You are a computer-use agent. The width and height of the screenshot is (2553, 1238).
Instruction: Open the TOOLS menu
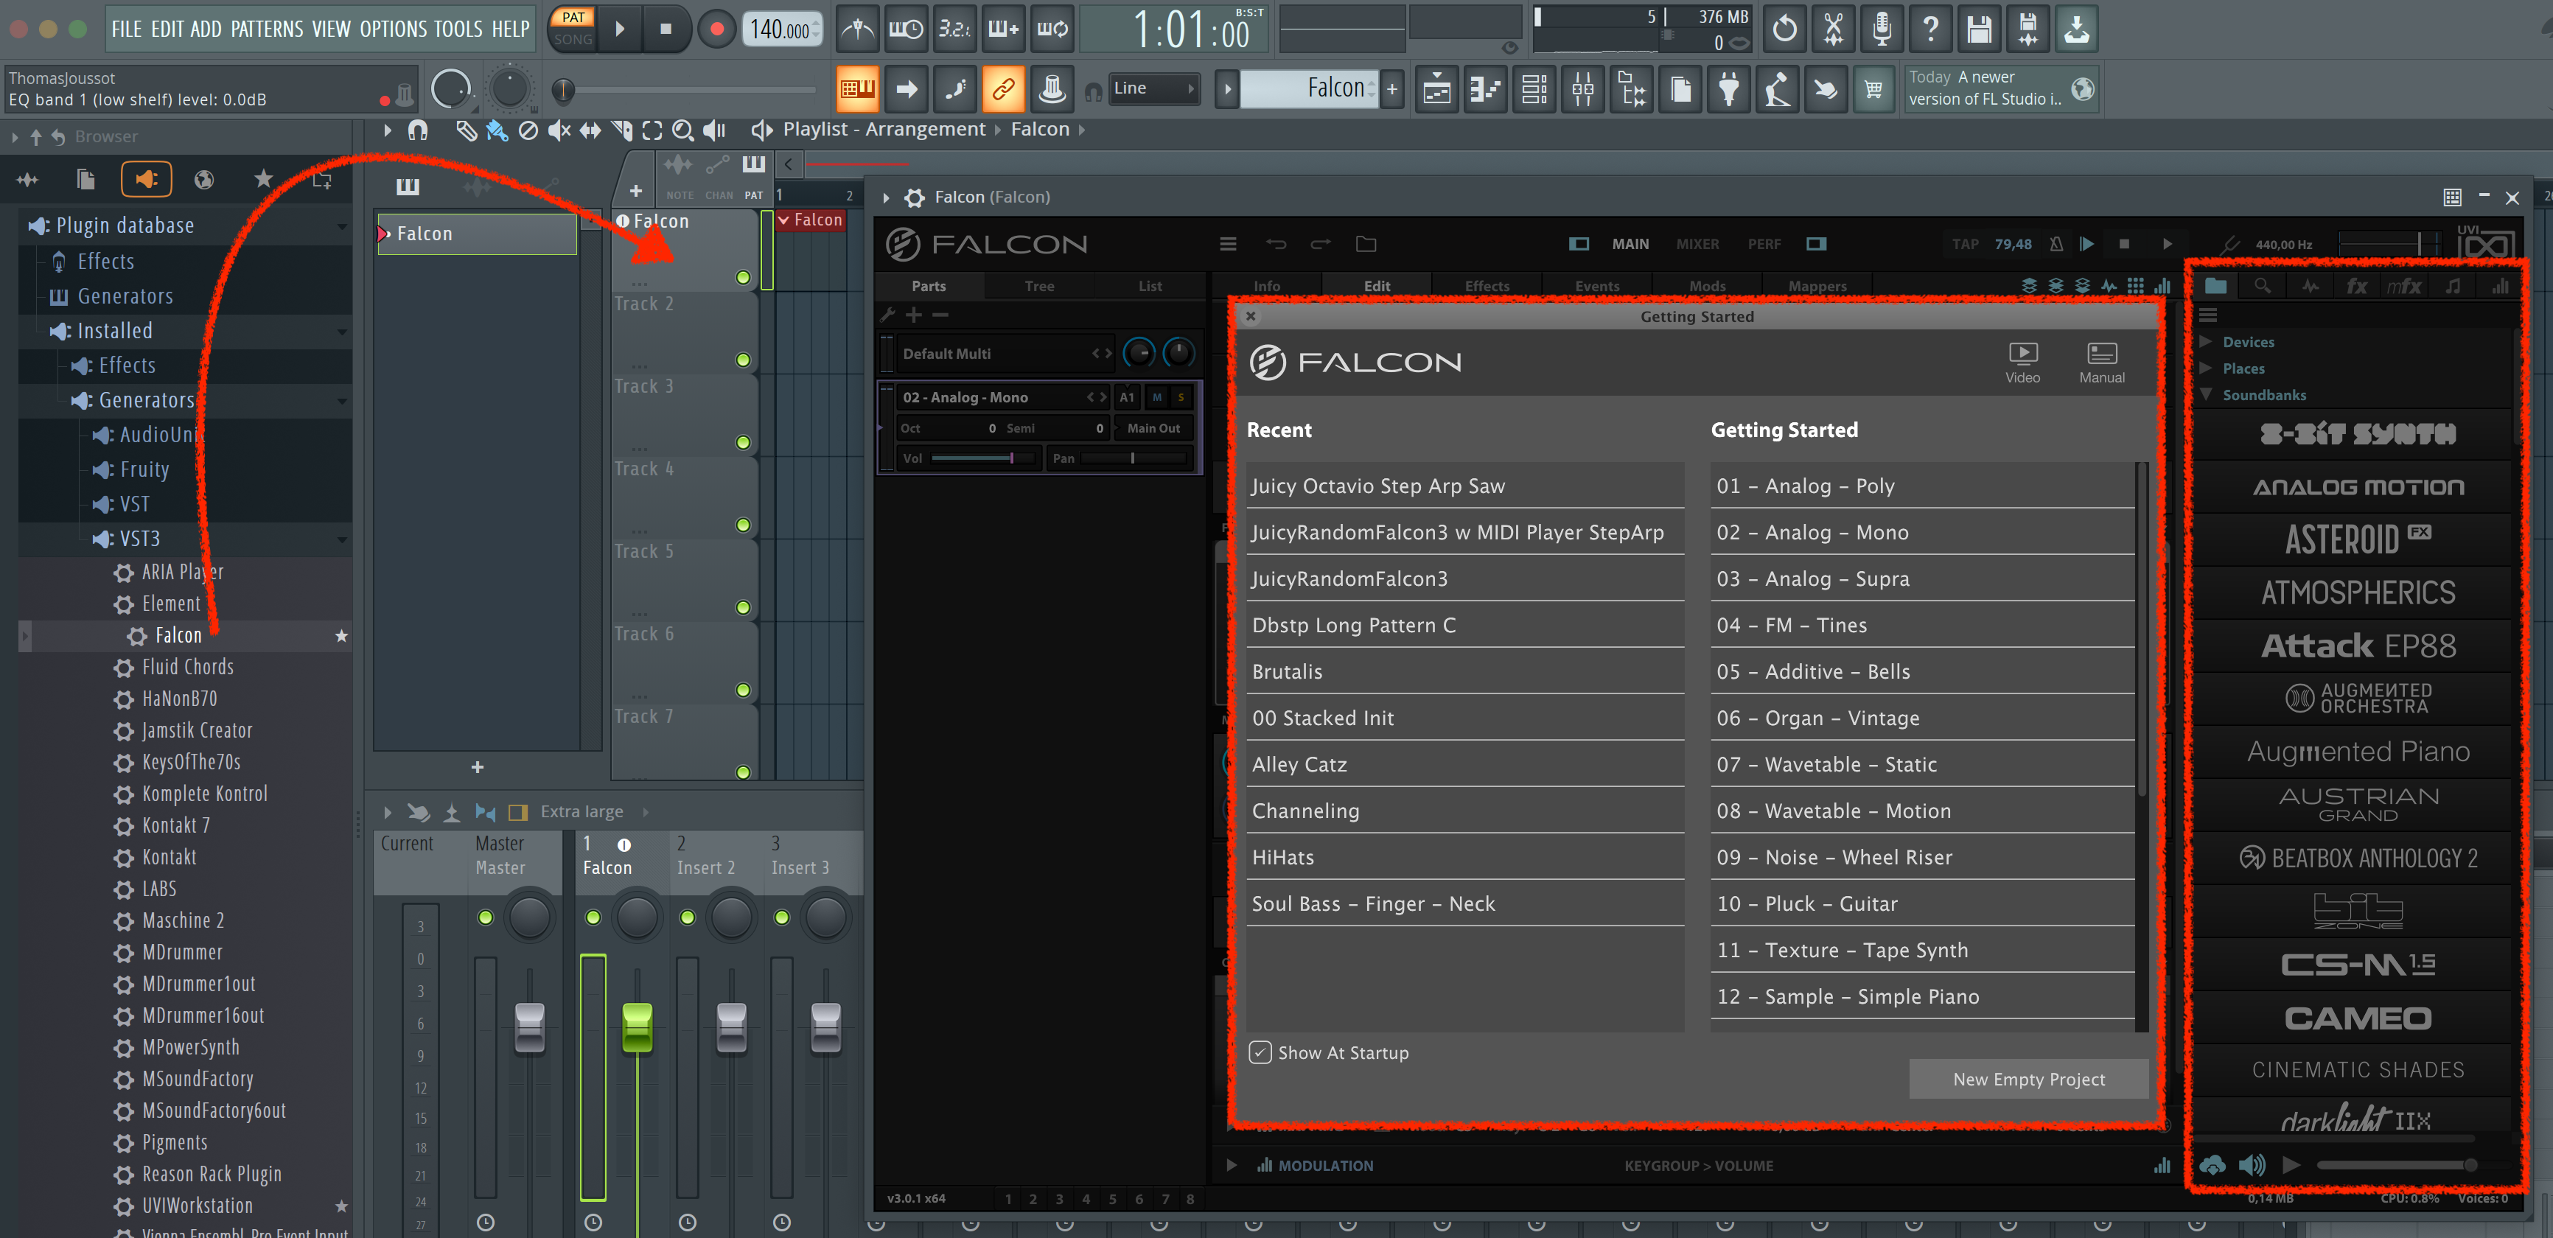(x=459, y=29)
